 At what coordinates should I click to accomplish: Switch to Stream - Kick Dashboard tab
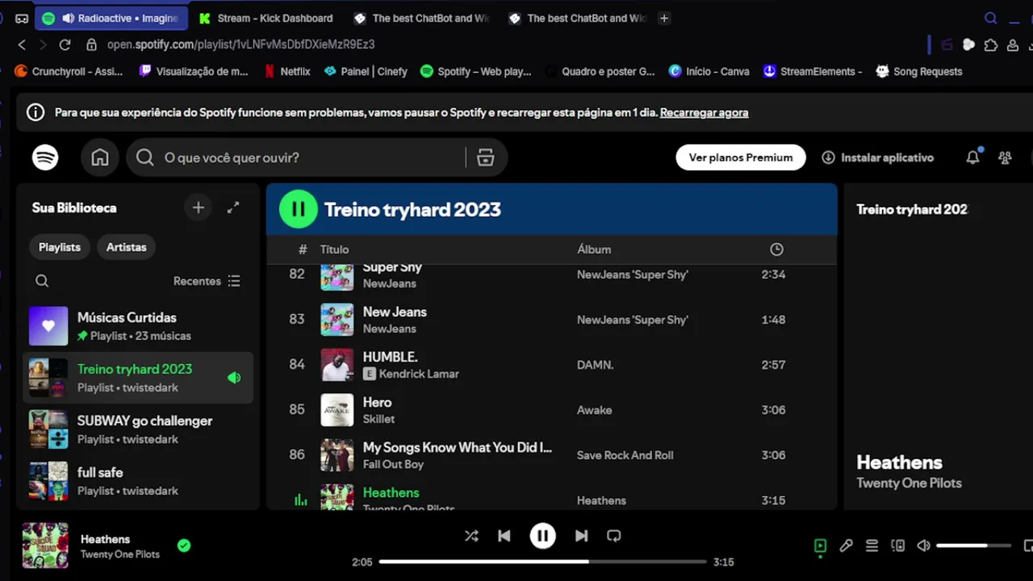click(x=267, y=18)
